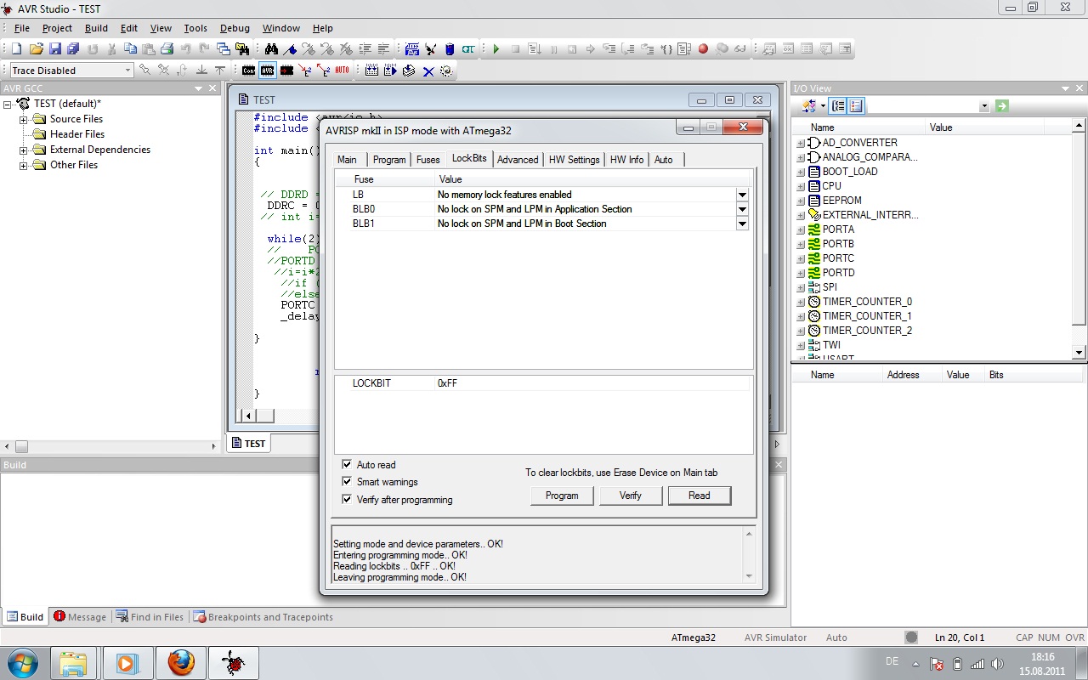Click the green arrow in I/O View

[1002, 106]
